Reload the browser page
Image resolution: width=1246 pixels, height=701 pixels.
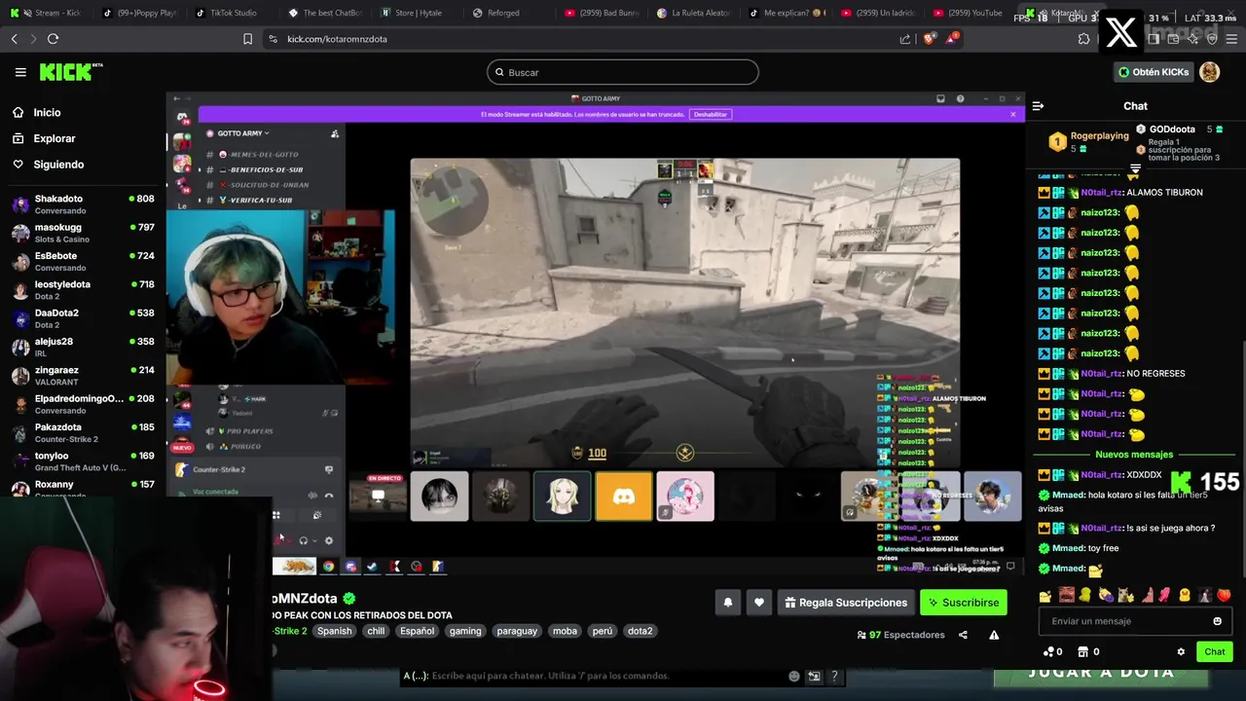click(x=53, y=39)
